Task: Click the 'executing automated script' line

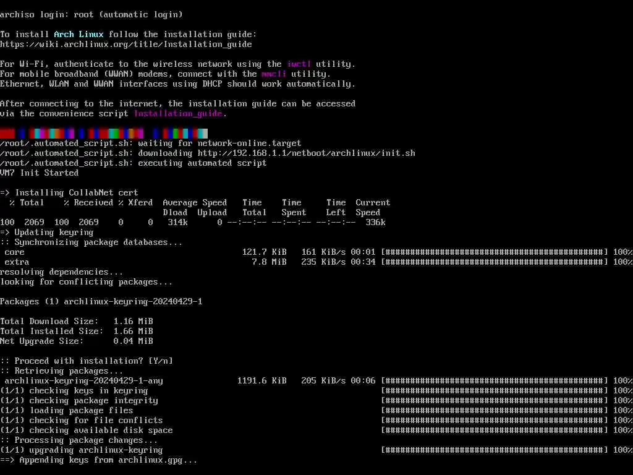Action: coord(134,163)
